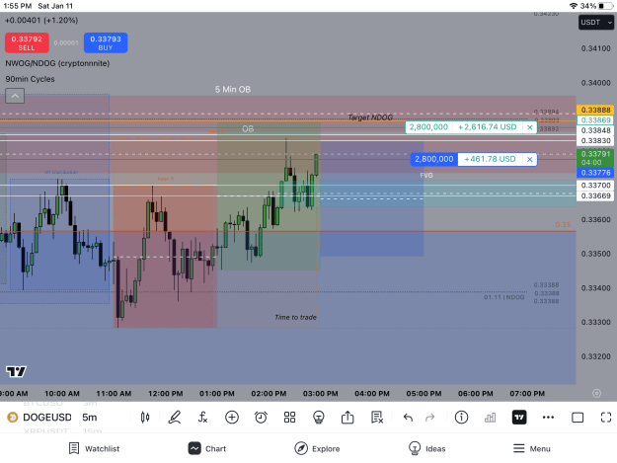Tap the blue 0.33776 price label
The height and width of the screenshot is (463, 617).
(595, 173)
